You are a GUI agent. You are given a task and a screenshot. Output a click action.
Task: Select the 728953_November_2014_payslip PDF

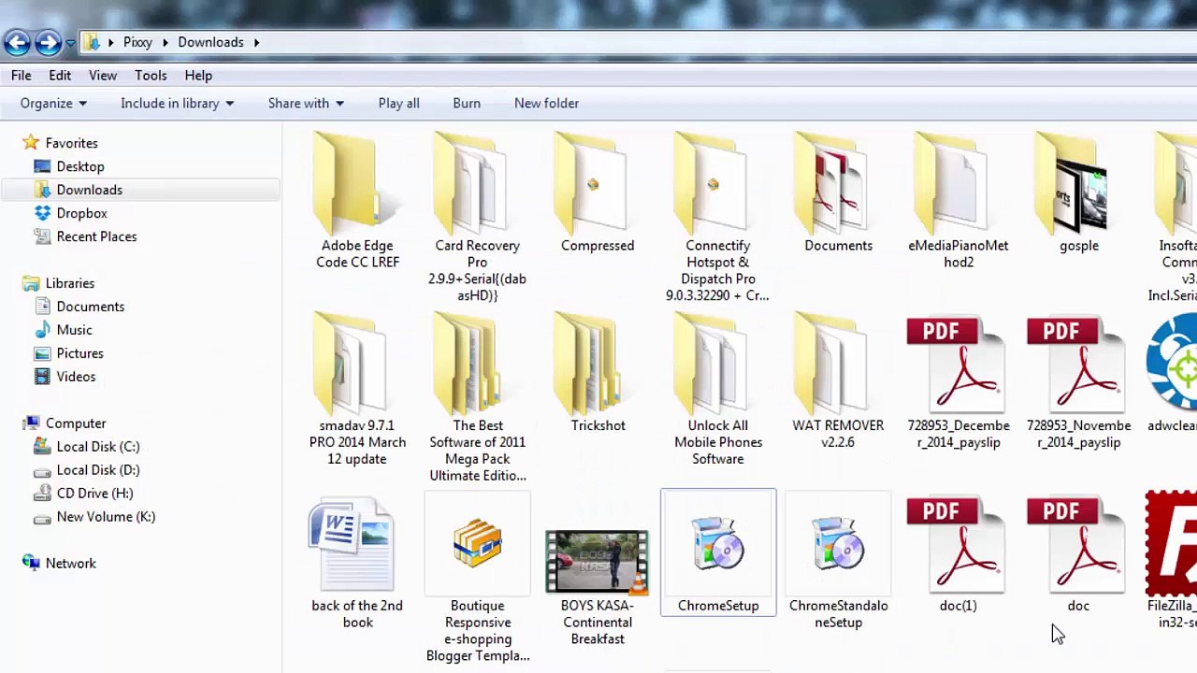(1078, 383)
